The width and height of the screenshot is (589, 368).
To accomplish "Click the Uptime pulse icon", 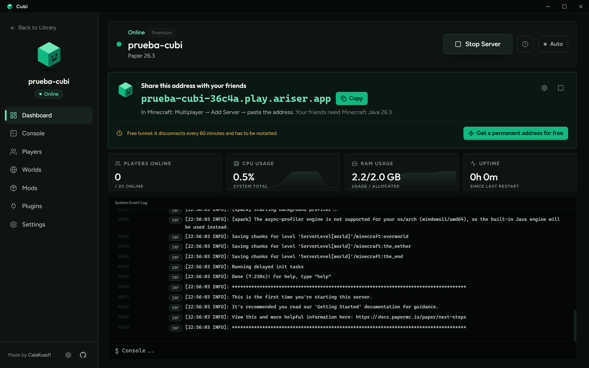I will (x=473, y=164).
